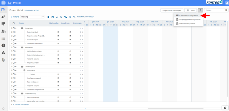Viewport: 229px width, 111px height.
Task: Collapse the Werkpakket group
Action: pos(24,70)
